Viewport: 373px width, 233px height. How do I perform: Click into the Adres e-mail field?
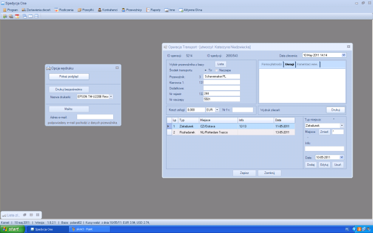(95, 117)
